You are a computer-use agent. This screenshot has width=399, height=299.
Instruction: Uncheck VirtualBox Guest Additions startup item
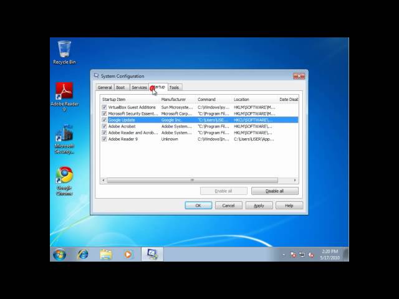(104, 107)
